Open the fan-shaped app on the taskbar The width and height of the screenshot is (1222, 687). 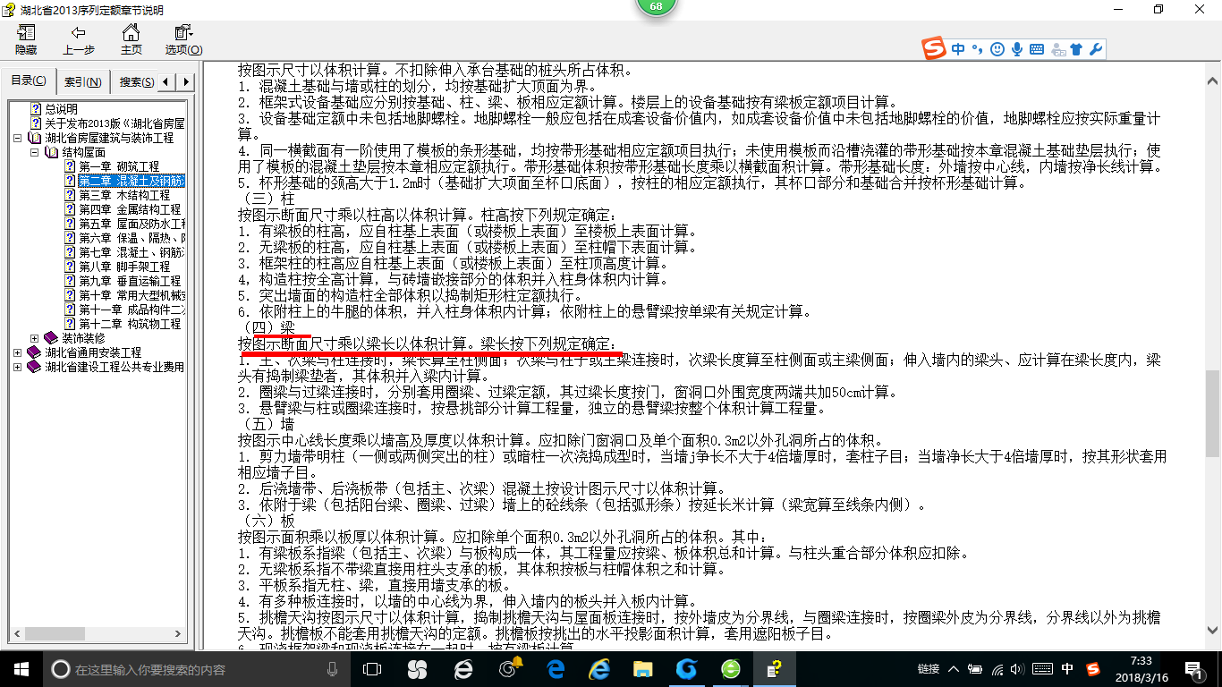coord(417,669)
